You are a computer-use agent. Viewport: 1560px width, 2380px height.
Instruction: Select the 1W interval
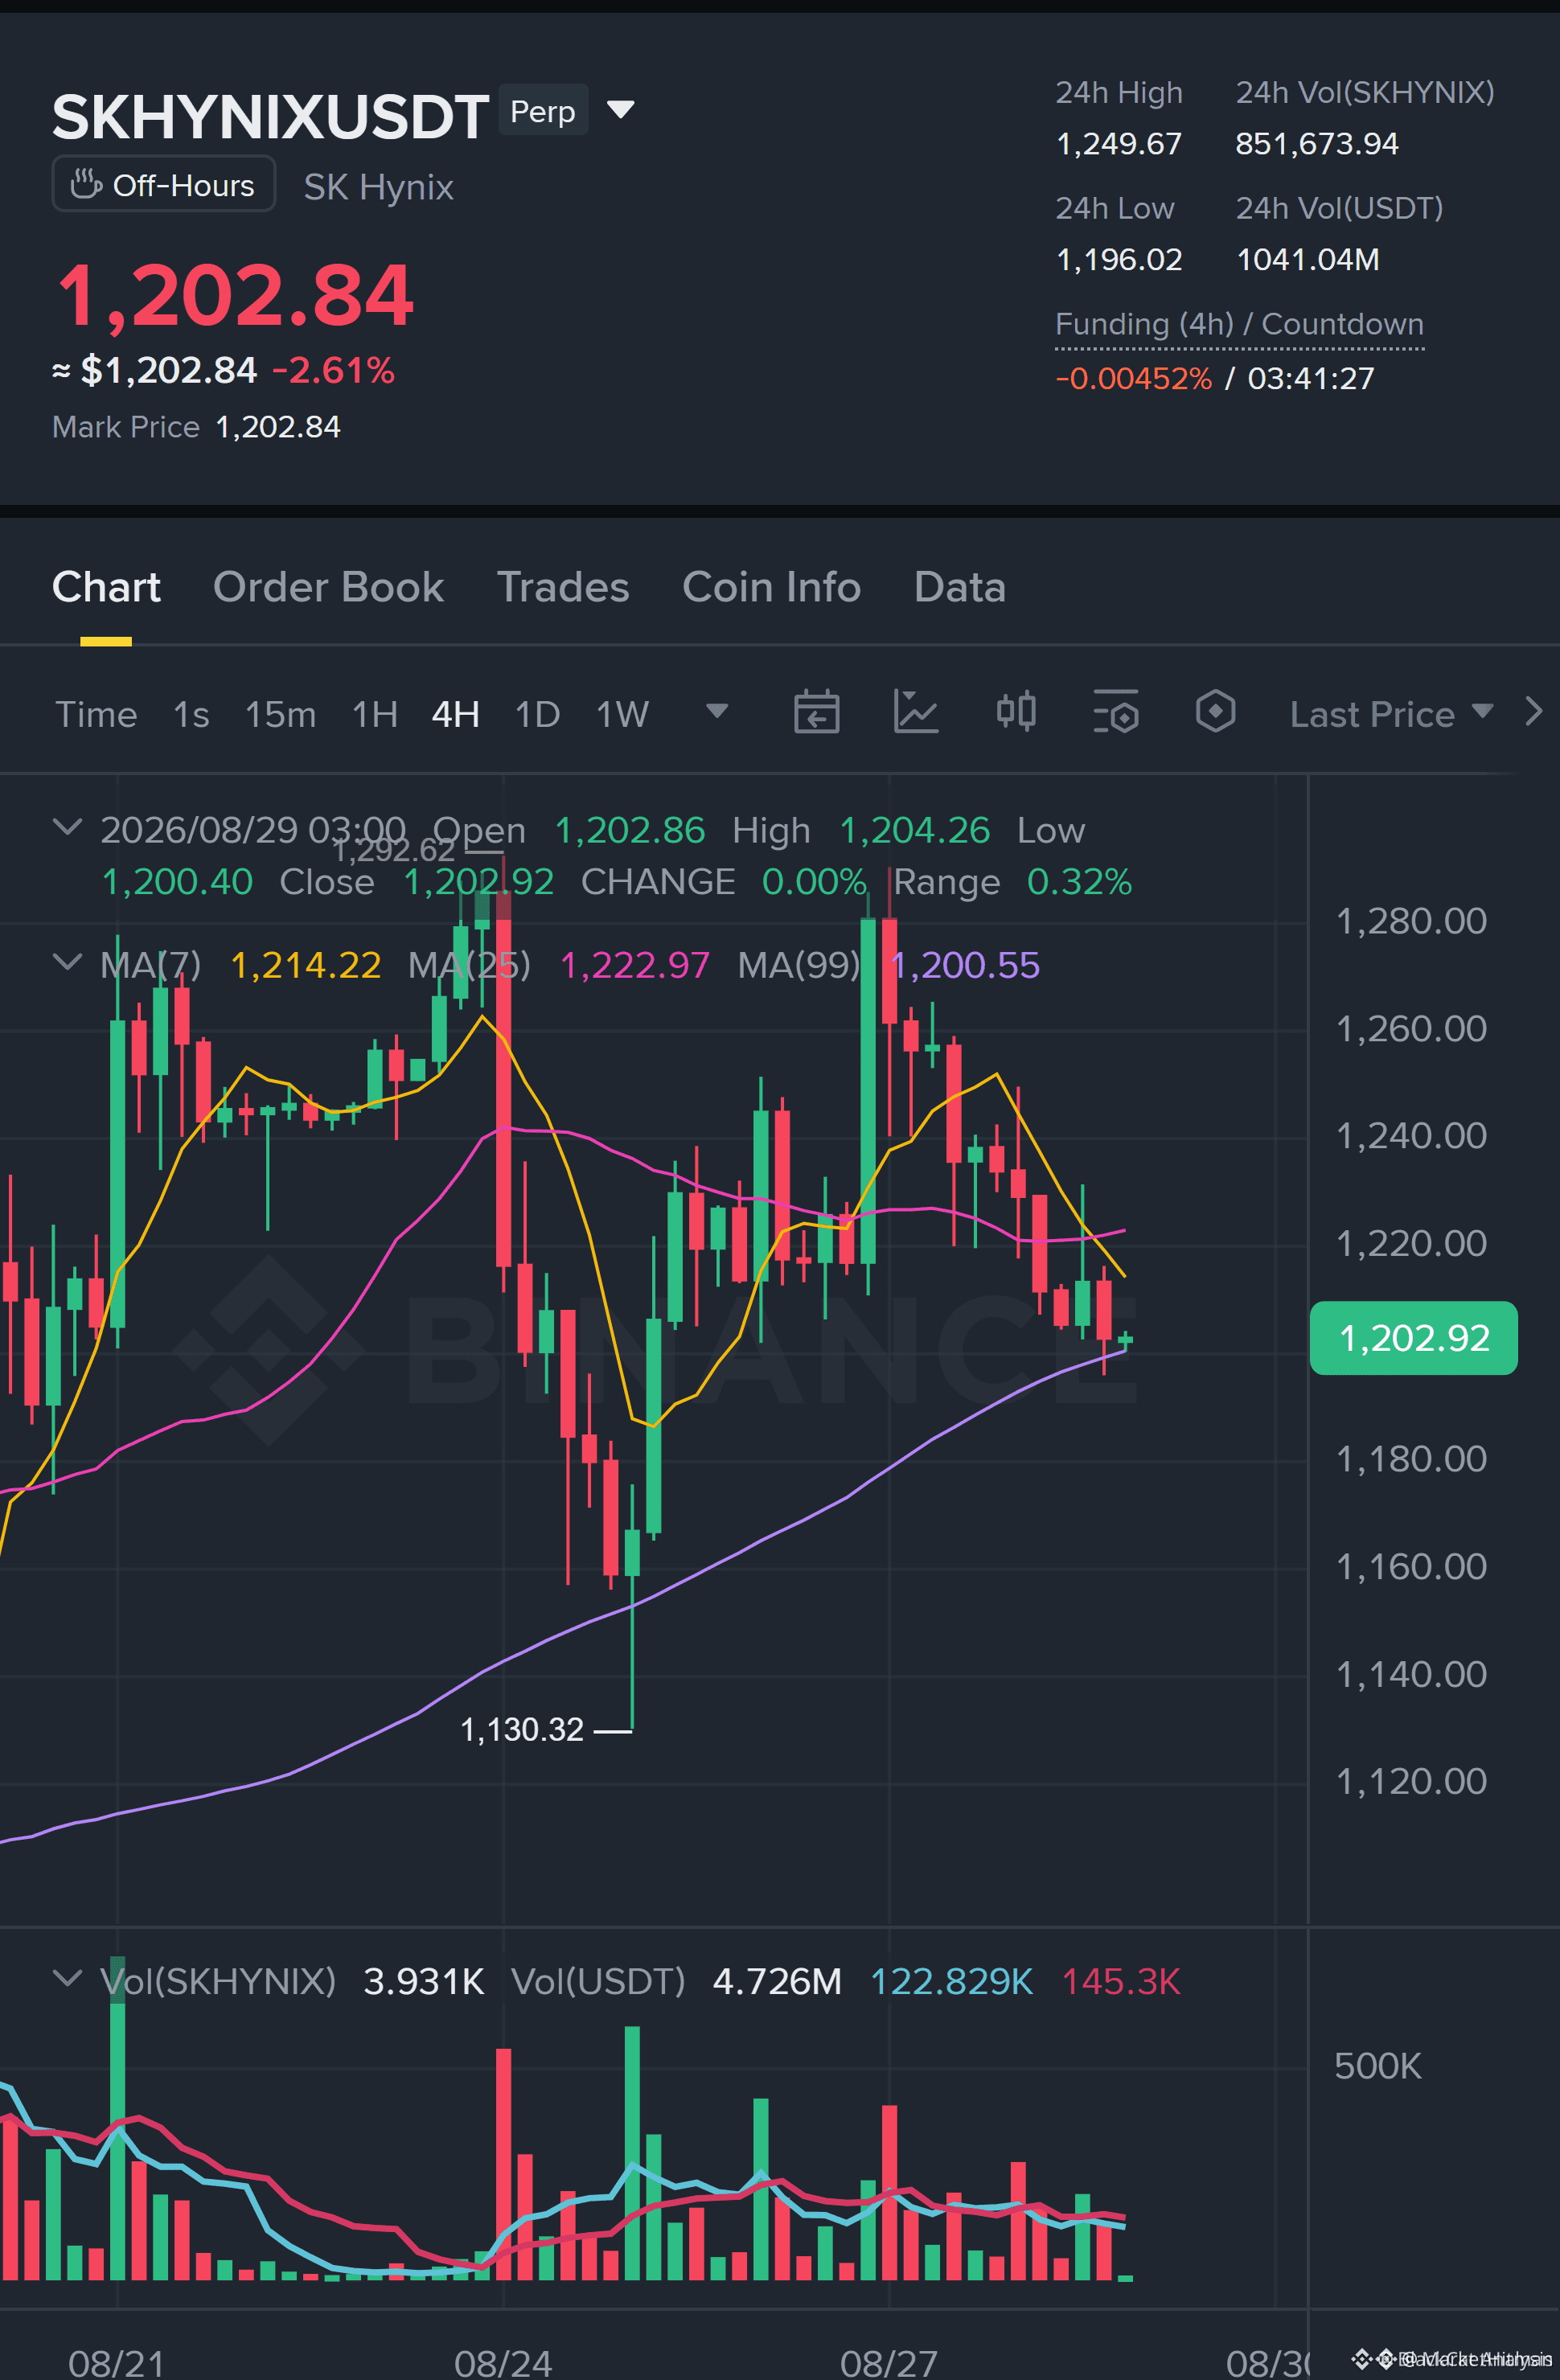coord(622,714)
